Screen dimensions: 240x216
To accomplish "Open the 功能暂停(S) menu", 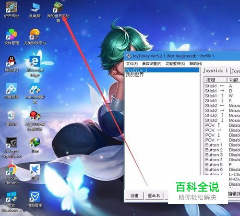I will (175, 64).
